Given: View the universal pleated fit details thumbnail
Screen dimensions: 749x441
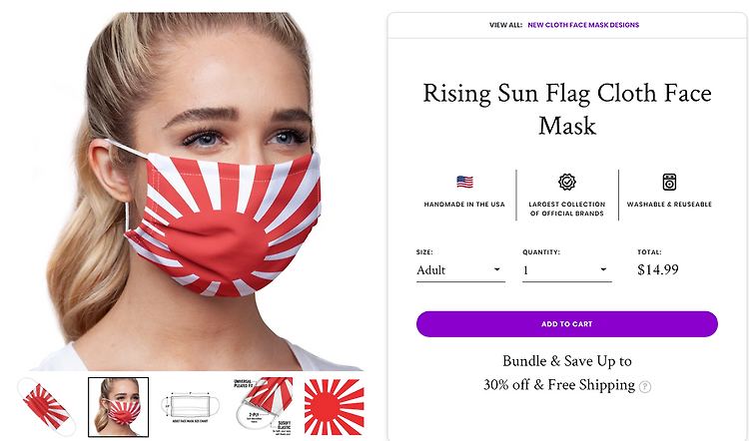Looking at the screenshot, I should point(263,406).
